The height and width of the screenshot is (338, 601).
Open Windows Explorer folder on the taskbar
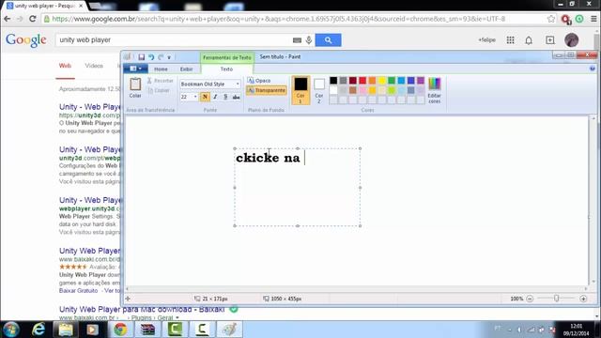click(x=66, y=330)
